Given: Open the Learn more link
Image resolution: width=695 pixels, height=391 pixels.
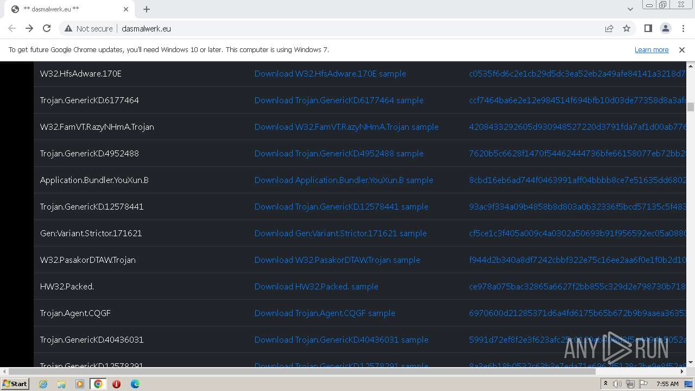Looking at the screenshot, I should [x=652, y=49].
